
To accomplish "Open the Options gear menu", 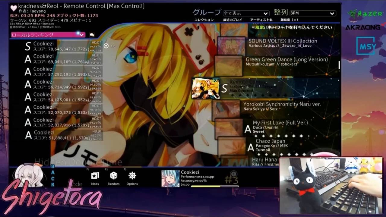I will point(132,178).
